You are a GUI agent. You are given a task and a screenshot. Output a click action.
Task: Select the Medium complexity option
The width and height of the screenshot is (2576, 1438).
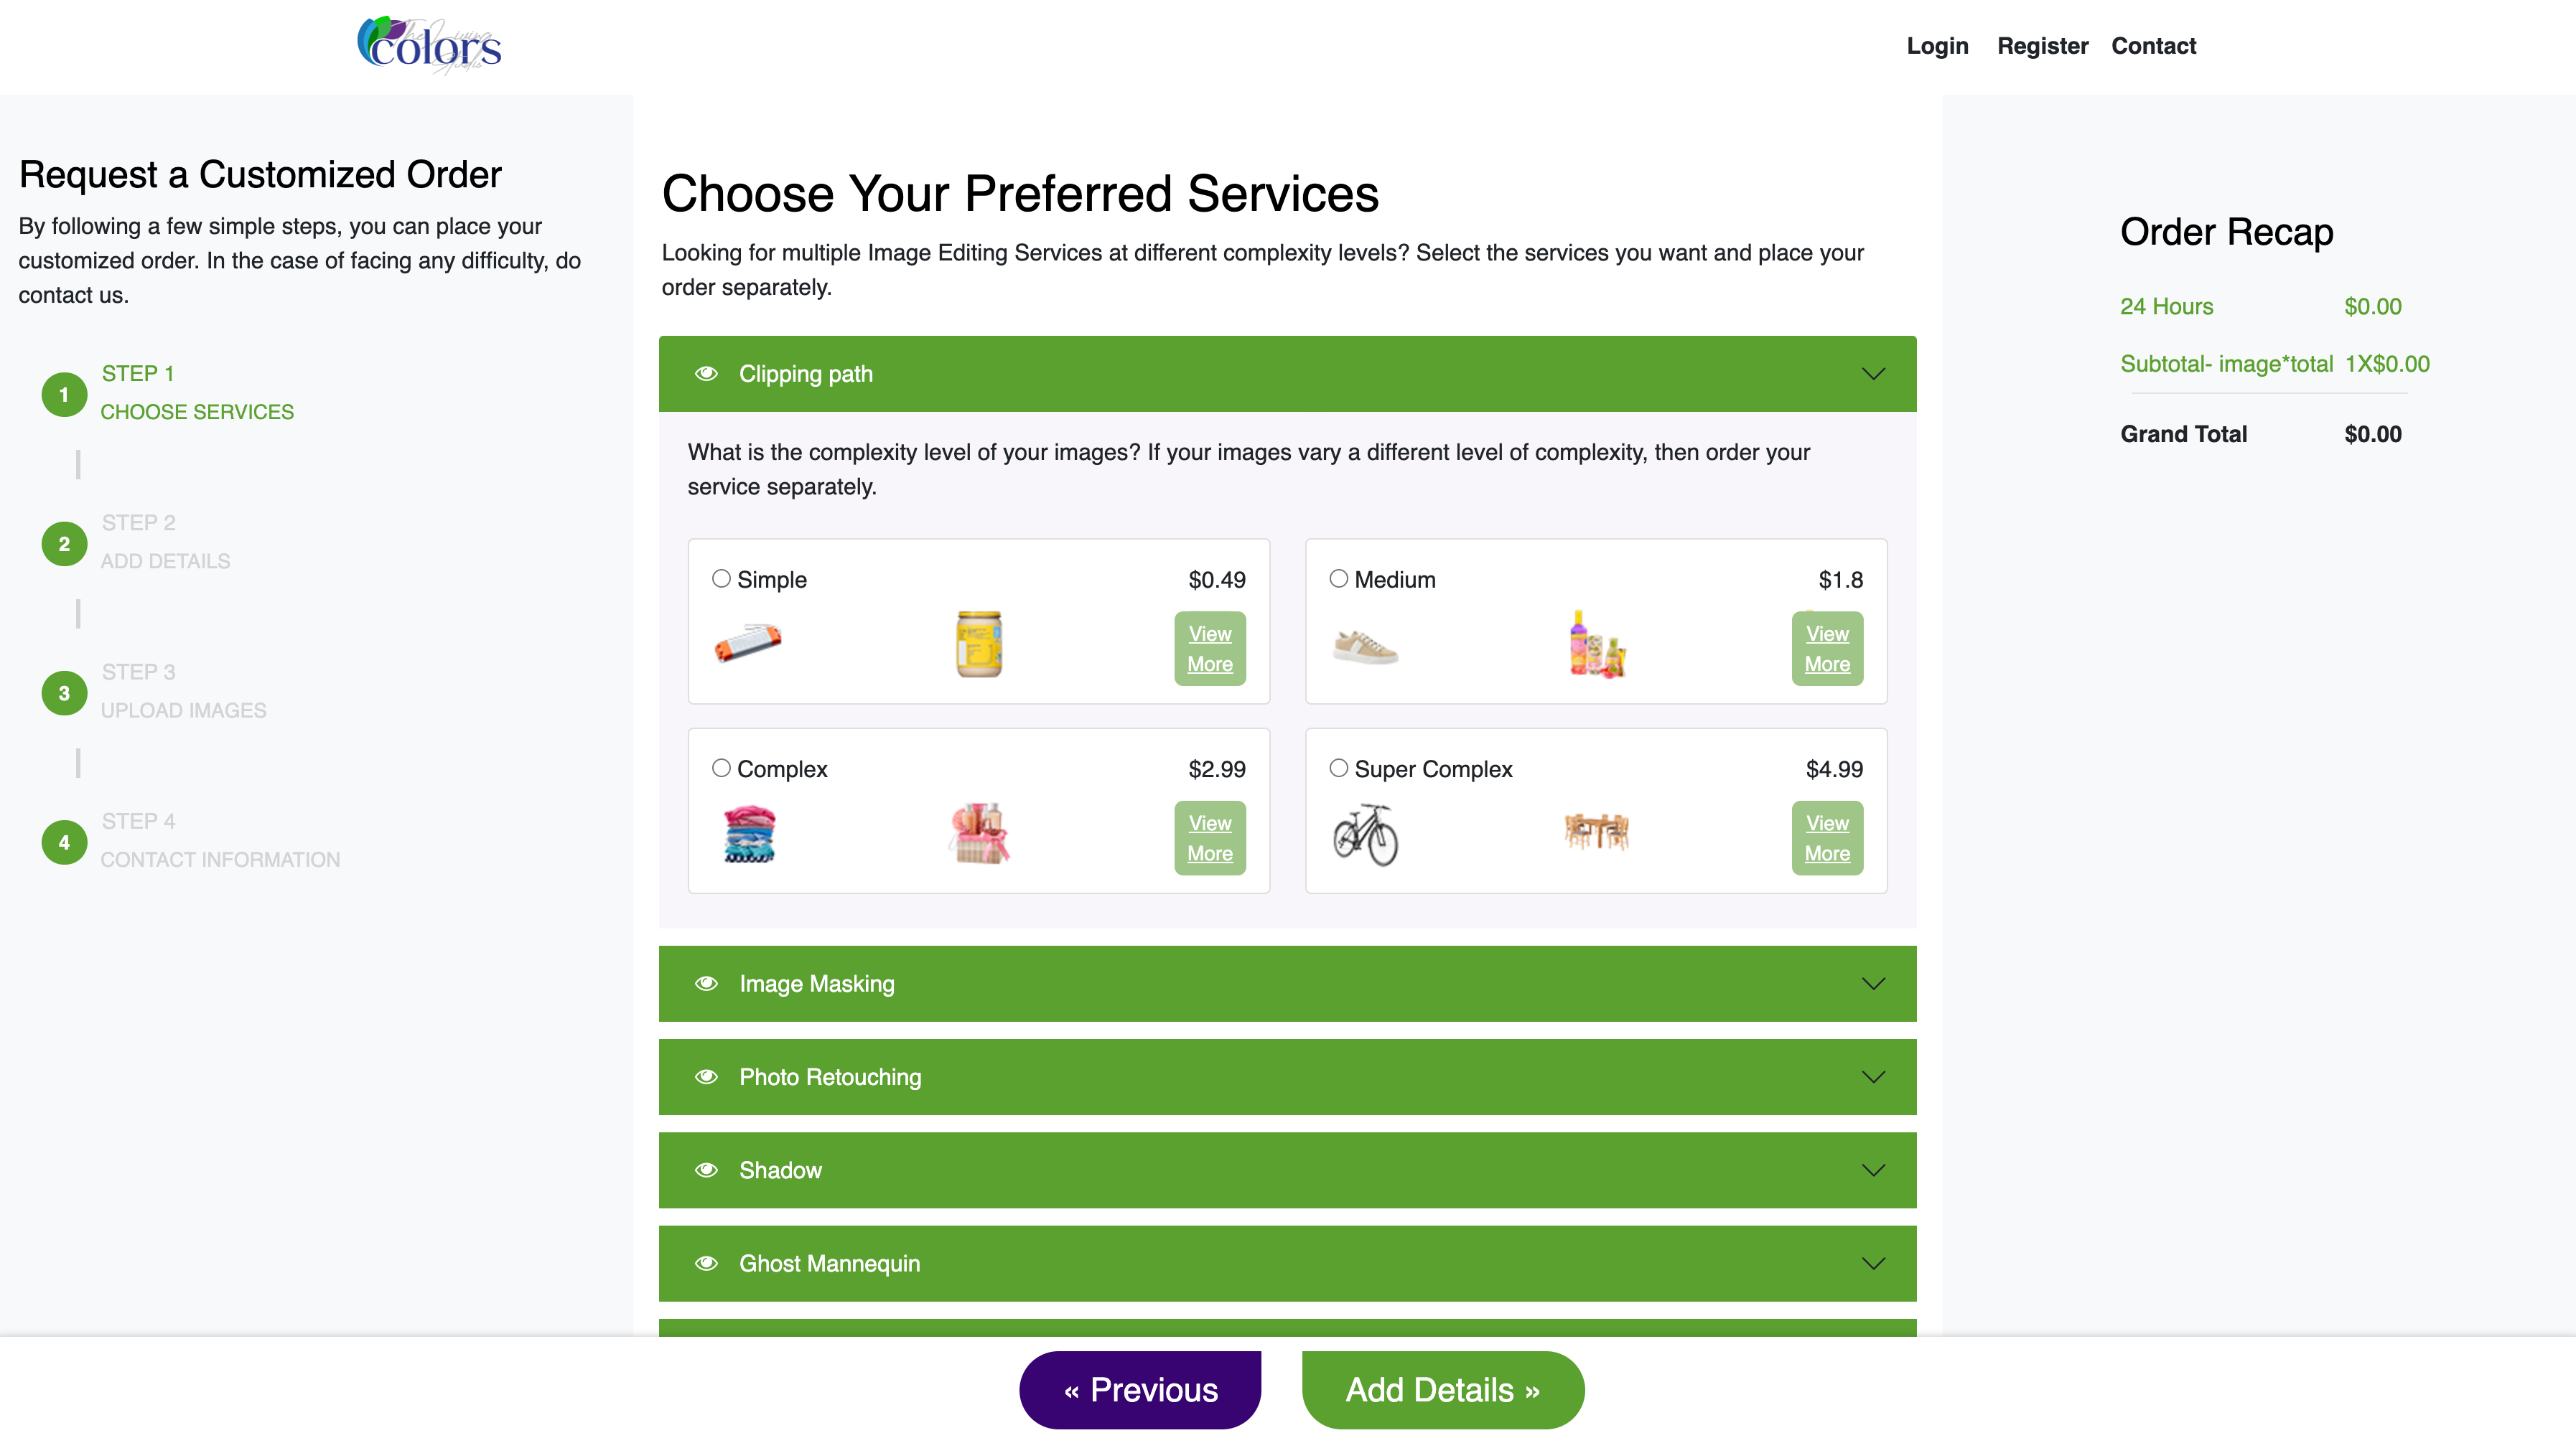point(1338,578)
